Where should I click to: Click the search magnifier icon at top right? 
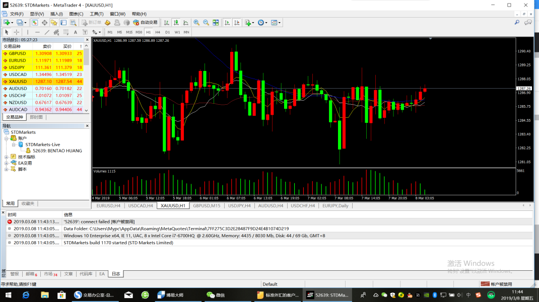coord(517,23)
